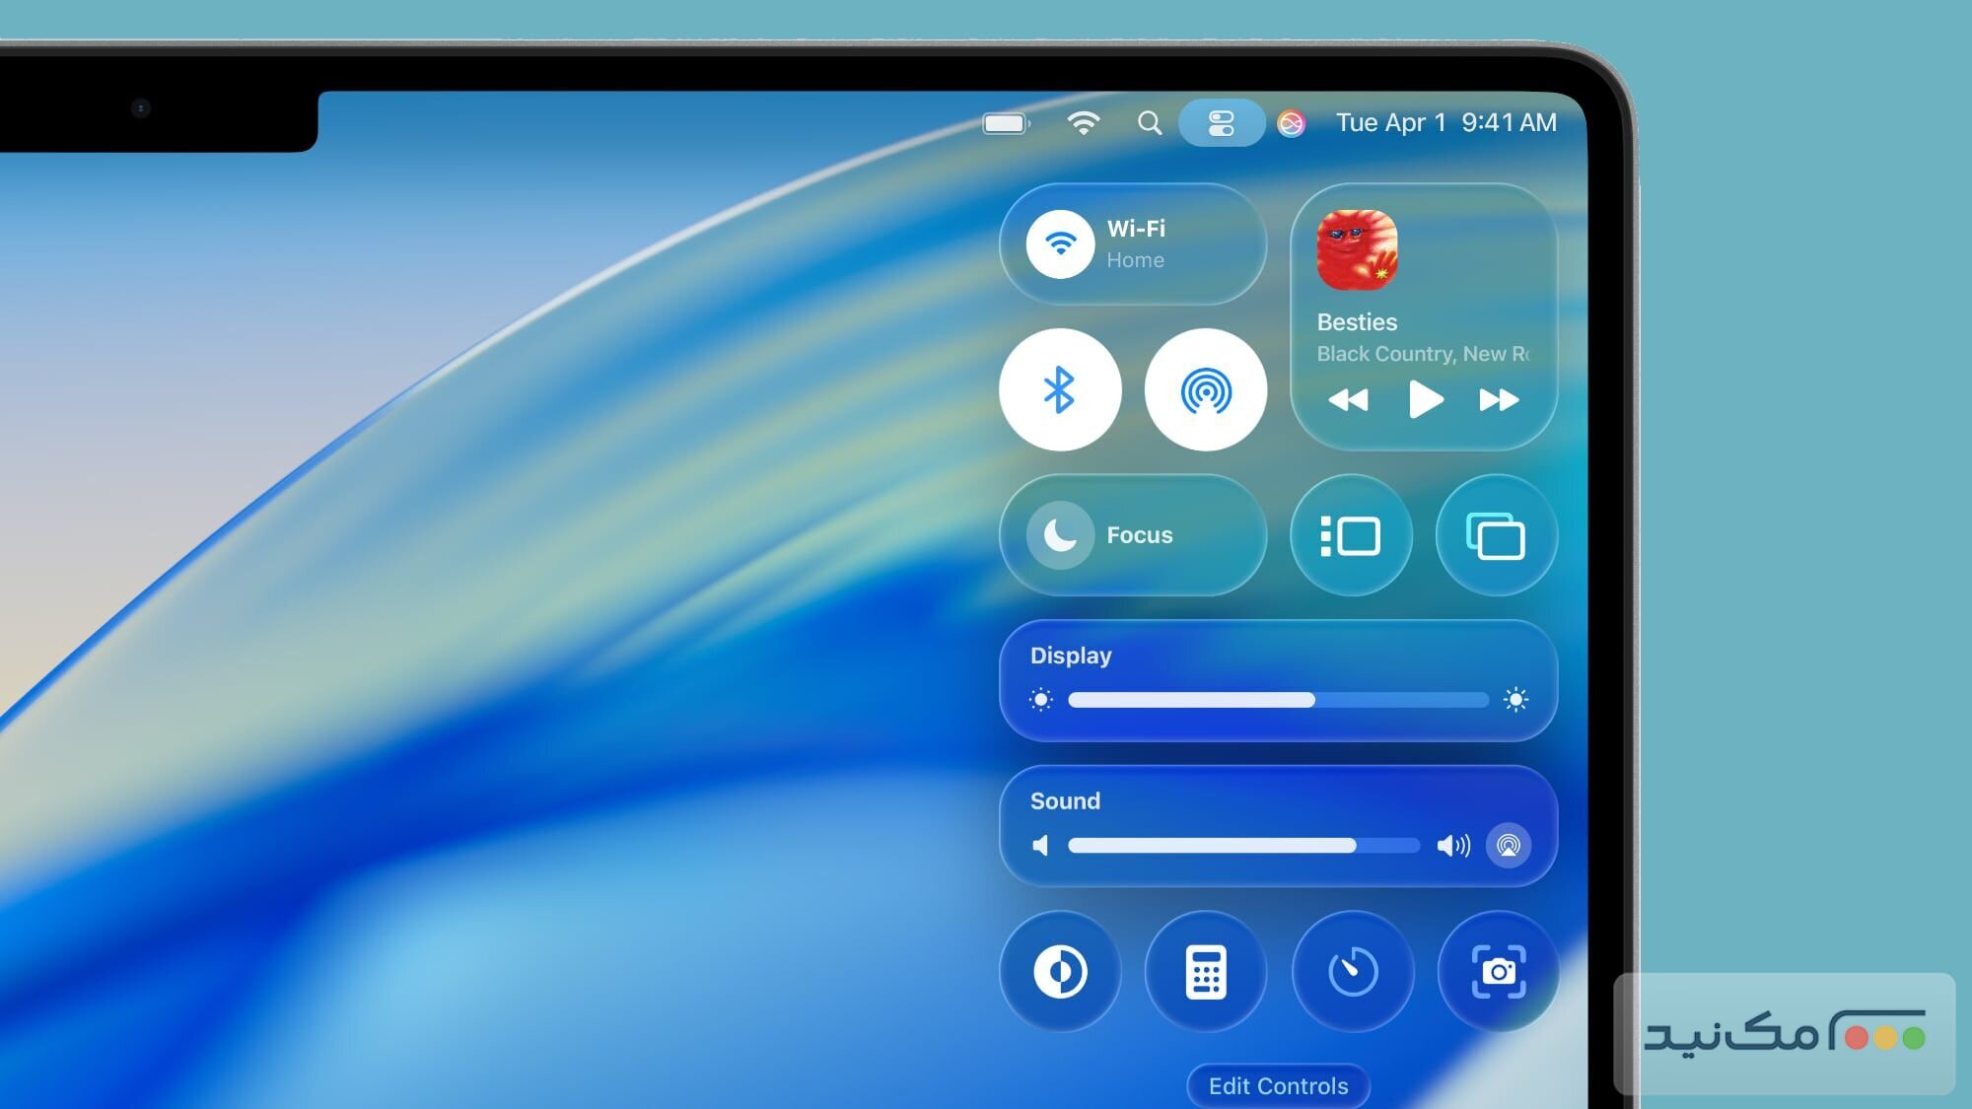Click Edit Controls button
This screenshot has height=1109, width=1972.
[x=1278, y=1085]
